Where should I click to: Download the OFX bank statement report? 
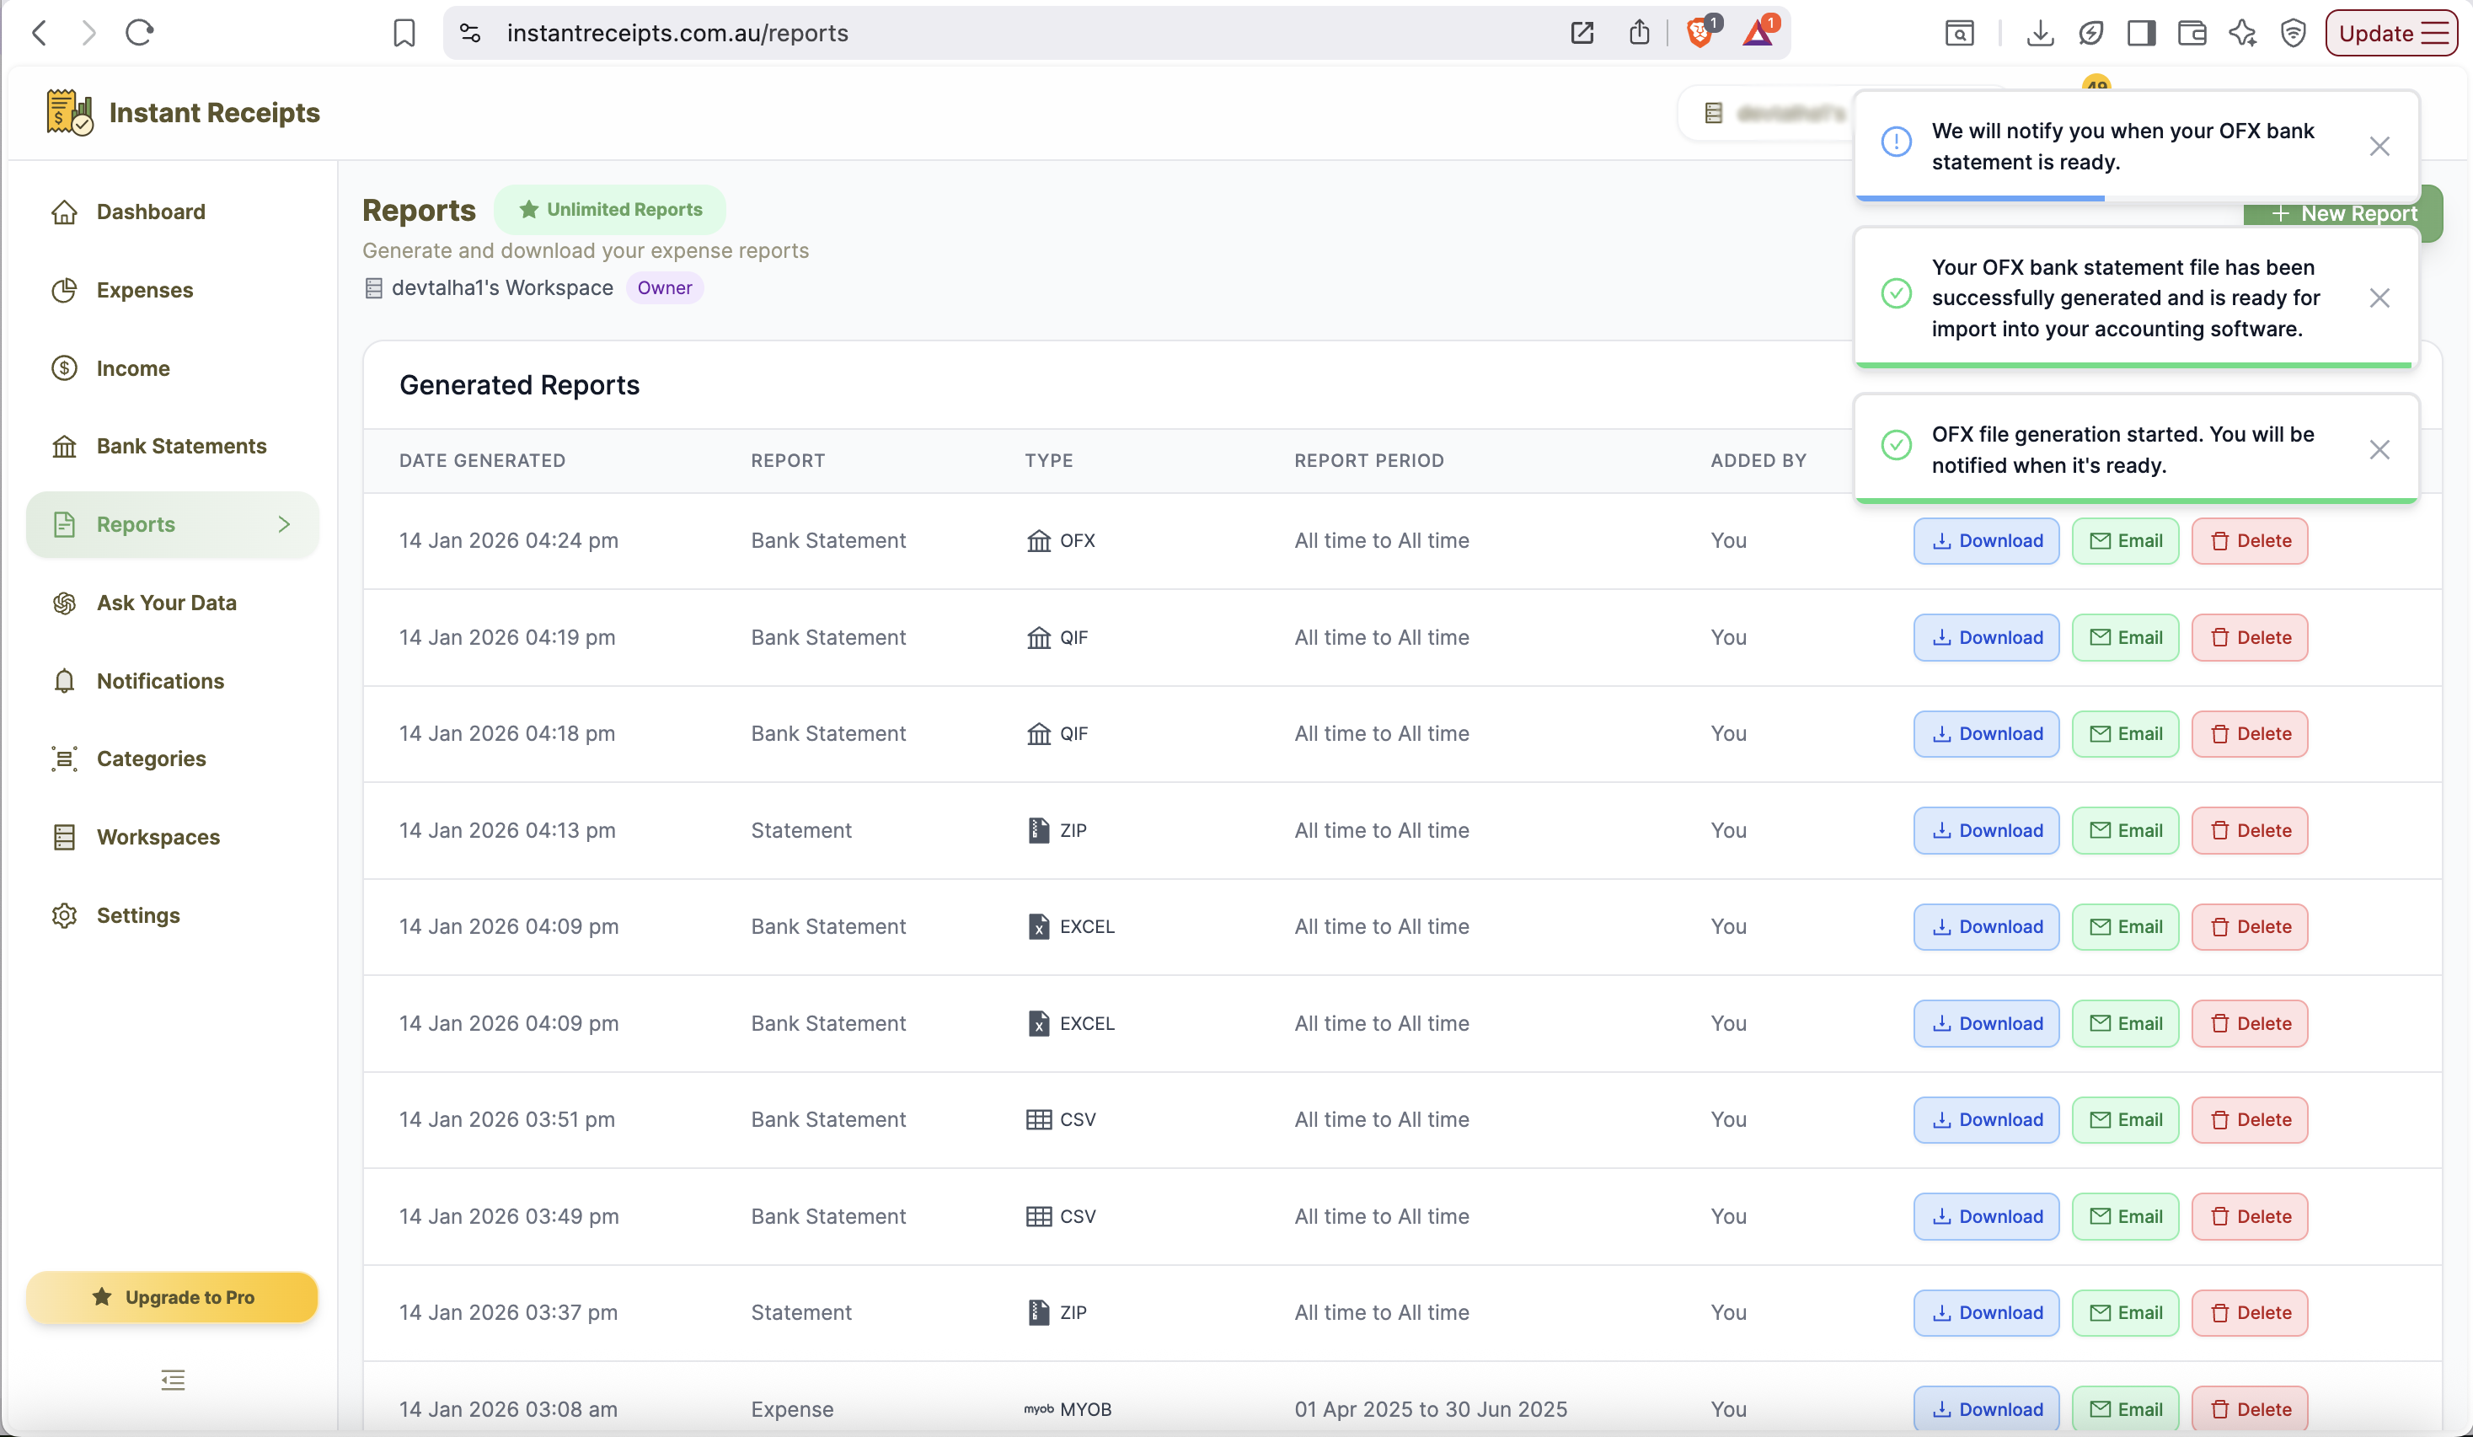[1986, 541]
